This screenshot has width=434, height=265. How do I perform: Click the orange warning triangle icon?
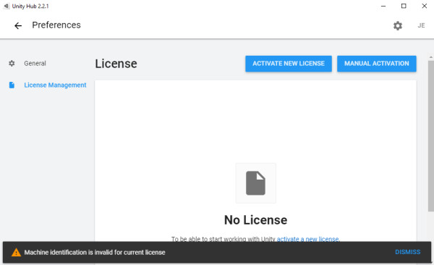(16, 252)
